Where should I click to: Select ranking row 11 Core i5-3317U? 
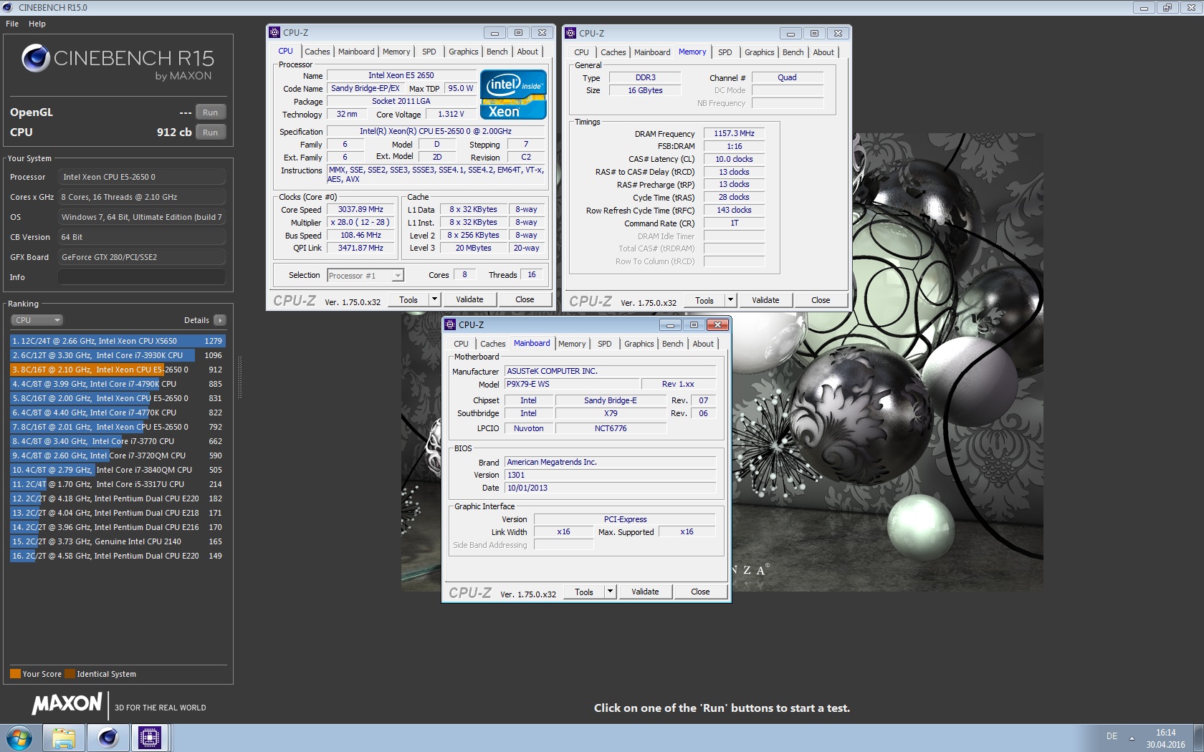coord(118,484)
